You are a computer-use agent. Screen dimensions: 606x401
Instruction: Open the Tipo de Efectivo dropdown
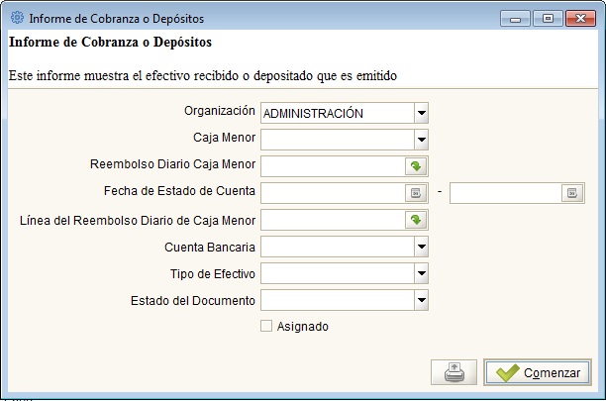[x=421, y=273]
